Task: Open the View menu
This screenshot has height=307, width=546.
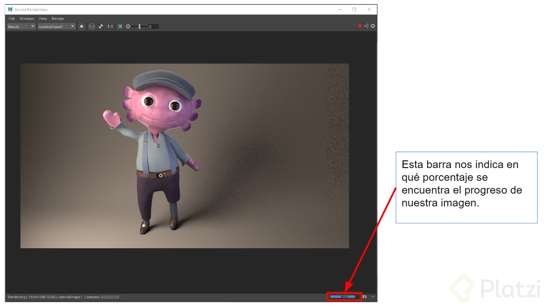Action: point(42,18)
